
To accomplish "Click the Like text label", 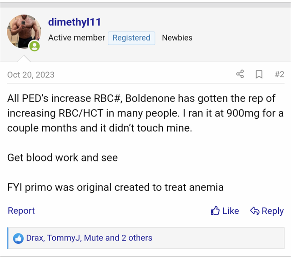I will (x=231, y=211).
